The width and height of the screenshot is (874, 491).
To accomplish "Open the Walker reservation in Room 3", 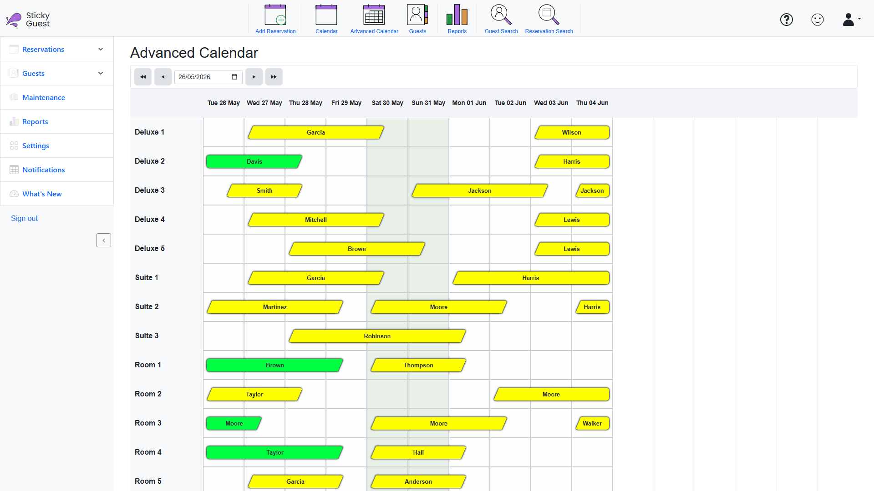I will 592,423.
